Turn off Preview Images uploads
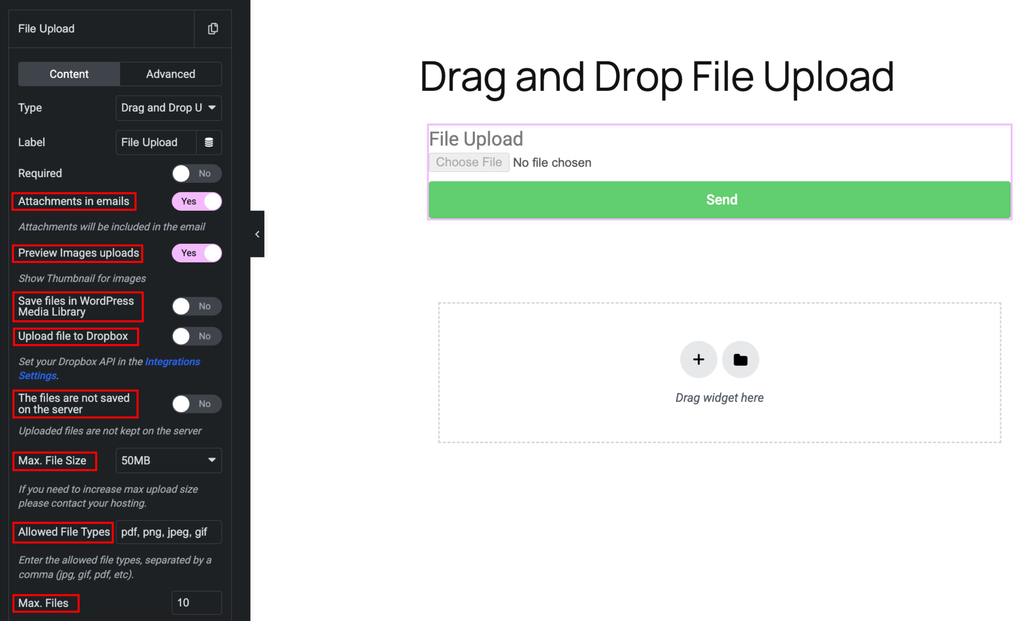1023x621 pixels. pyautogui.click(x=197, y=253)
